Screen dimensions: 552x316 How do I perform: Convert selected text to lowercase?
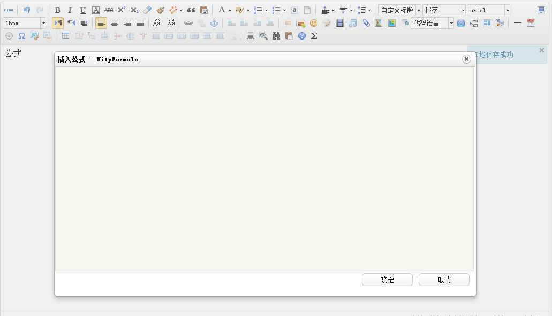pyautogui.click(x=171, y=23)
